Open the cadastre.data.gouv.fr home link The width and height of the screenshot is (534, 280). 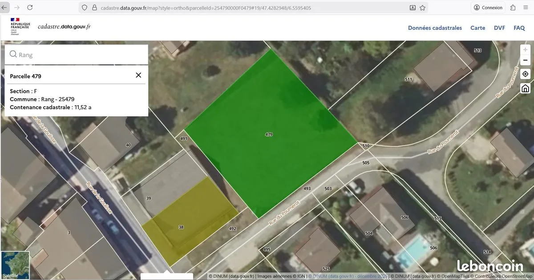tap(64, 27)
